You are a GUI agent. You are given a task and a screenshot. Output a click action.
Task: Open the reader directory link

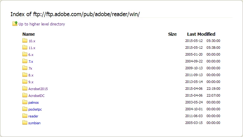pos(33,116)
